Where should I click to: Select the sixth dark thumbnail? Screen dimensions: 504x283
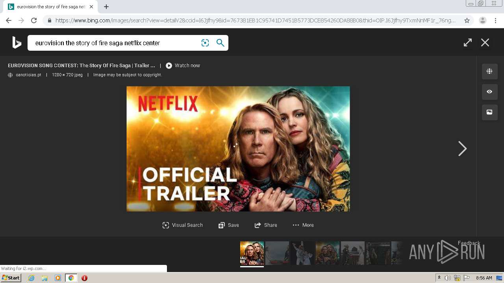coord(378,253)
